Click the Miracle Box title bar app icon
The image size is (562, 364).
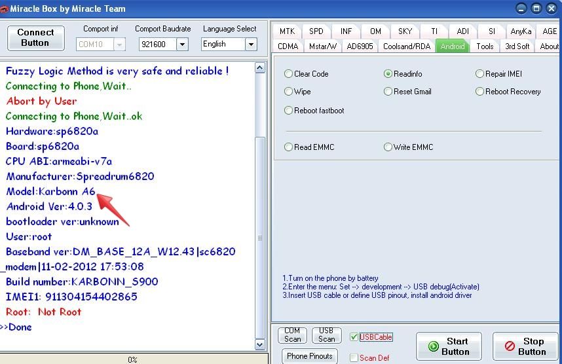3,9
